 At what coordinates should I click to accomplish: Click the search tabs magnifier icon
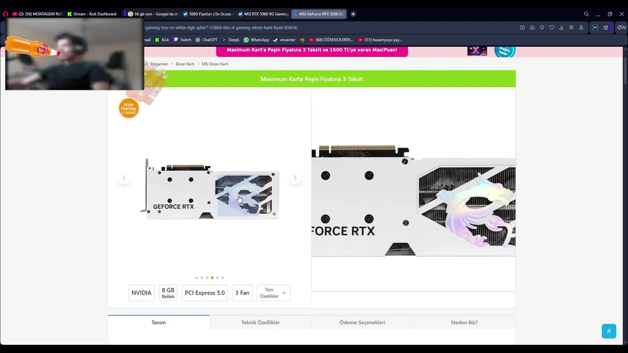(x=586, y=14)
